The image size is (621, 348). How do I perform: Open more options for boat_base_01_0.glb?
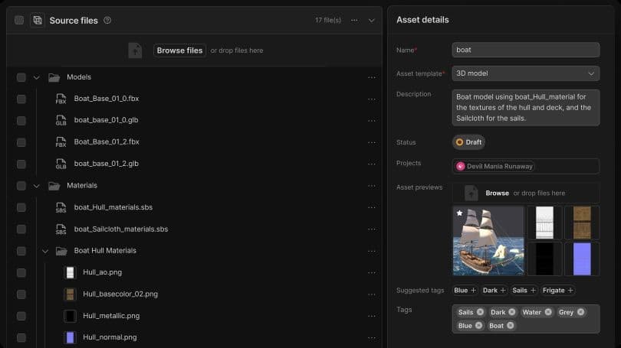372,121
